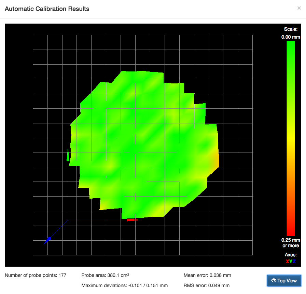
Task: Click the Automatic Calibration Results title
Action: (47, 9)
